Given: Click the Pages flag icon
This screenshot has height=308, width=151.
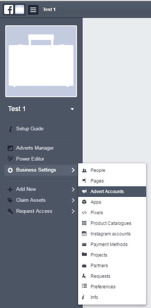Looking at the screenshot, I should pos(84,181).
